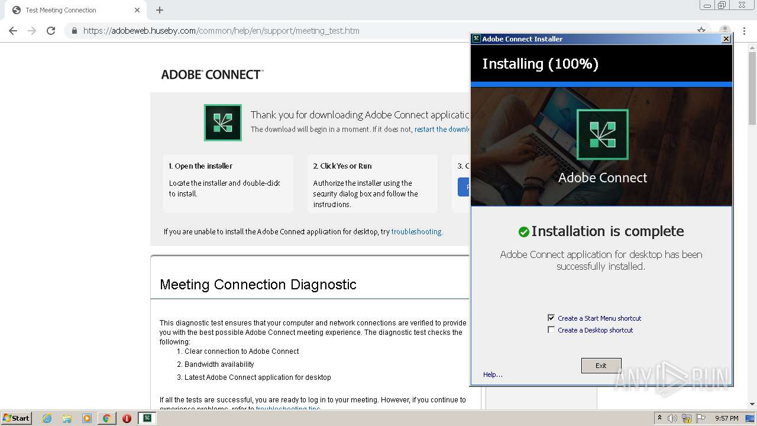View site info via the lock icon
The width and height of the screenshot is (757, 426).
74,31
